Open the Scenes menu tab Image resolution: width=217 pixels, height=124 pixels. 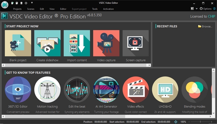pyautogui.click(x=31, y=9)
